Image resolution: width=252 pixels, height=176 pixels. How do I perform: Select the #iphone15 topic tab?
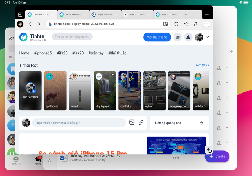[x=43, y=53]
